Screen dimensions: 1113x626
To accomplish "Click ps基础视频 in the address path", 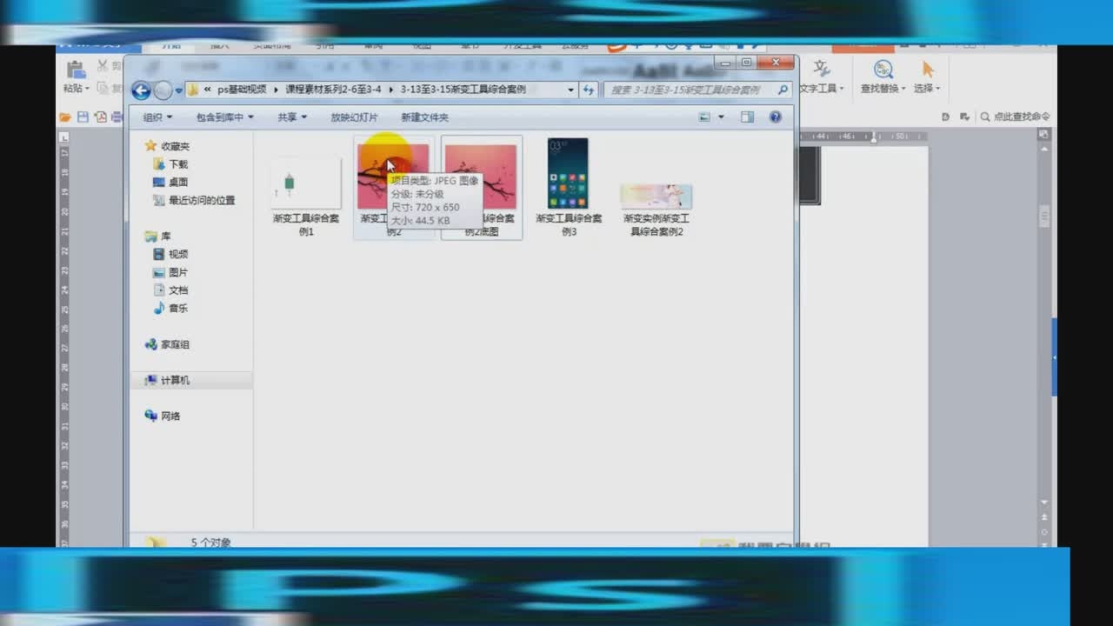I will point(243,90).
